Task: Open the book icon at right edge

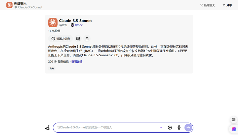Action: [x=234, y=120]
